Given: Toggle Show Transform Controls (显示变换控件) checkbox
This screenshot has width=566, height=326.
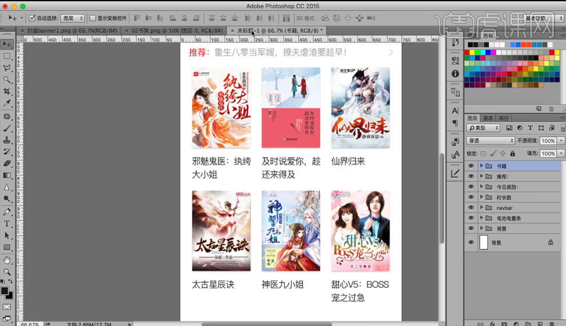Looking at the screenshot, I should [x=93, y=18].
